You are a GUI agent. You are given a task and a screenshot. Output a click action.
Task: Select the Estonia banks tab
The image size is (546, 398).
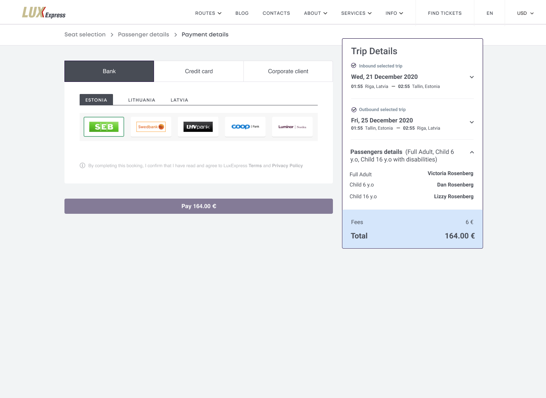tap(96, 100)
